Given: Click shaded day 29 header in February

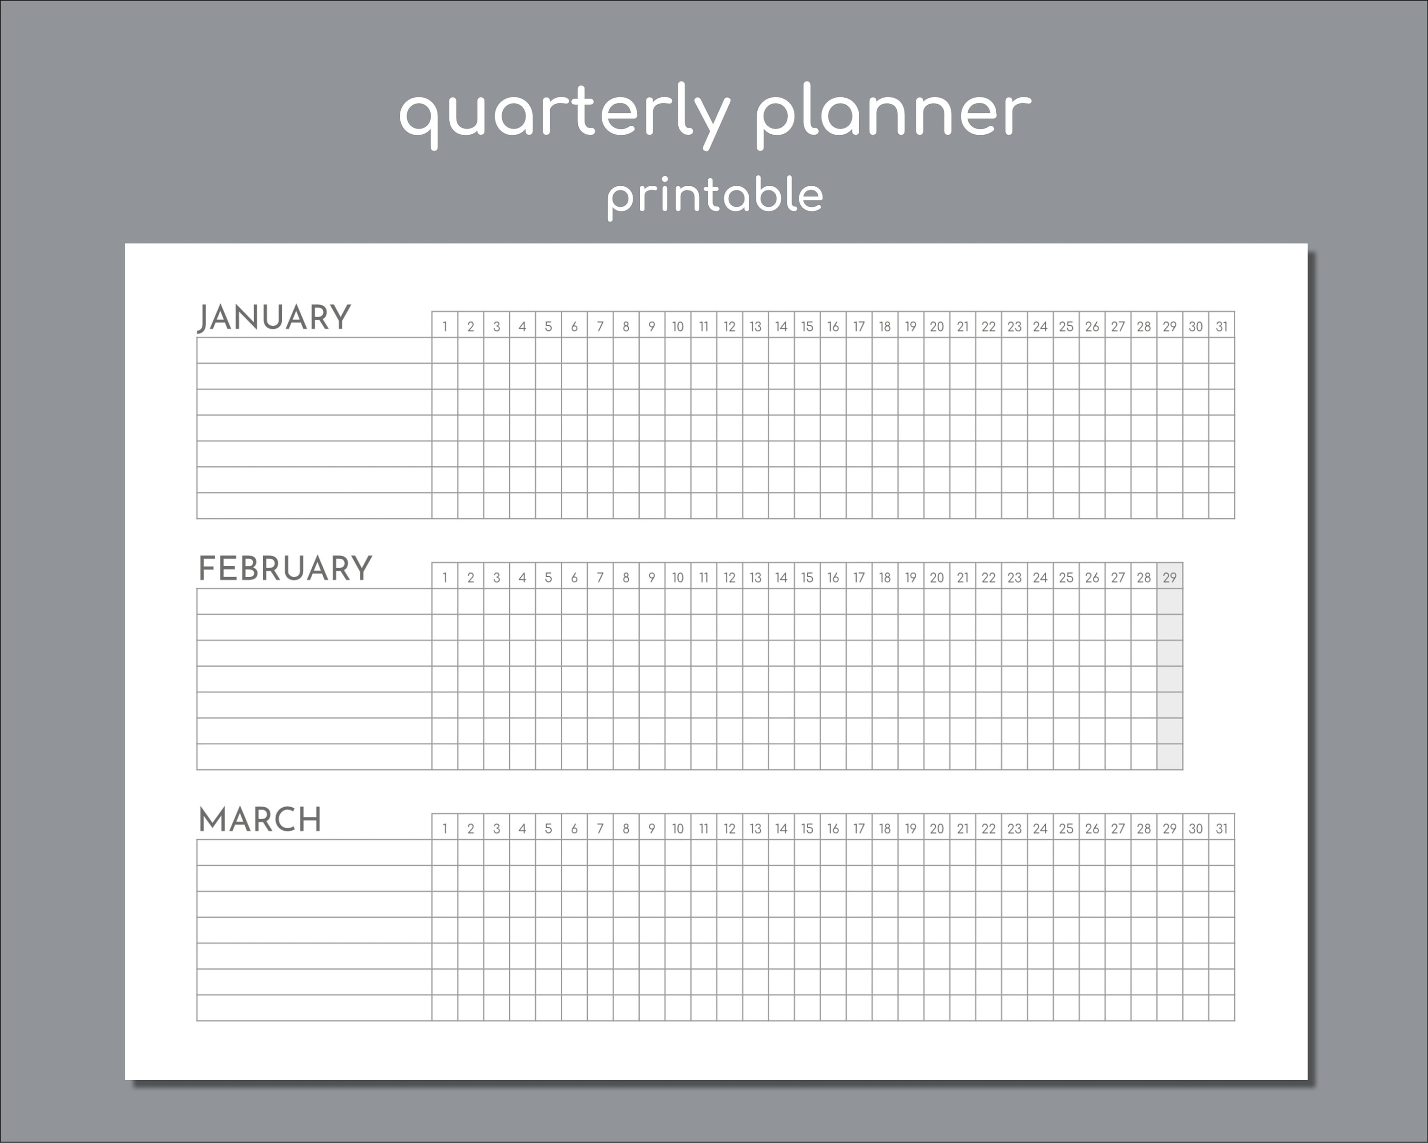Looking at the screenshot, I should click(x=1170, y=577).
